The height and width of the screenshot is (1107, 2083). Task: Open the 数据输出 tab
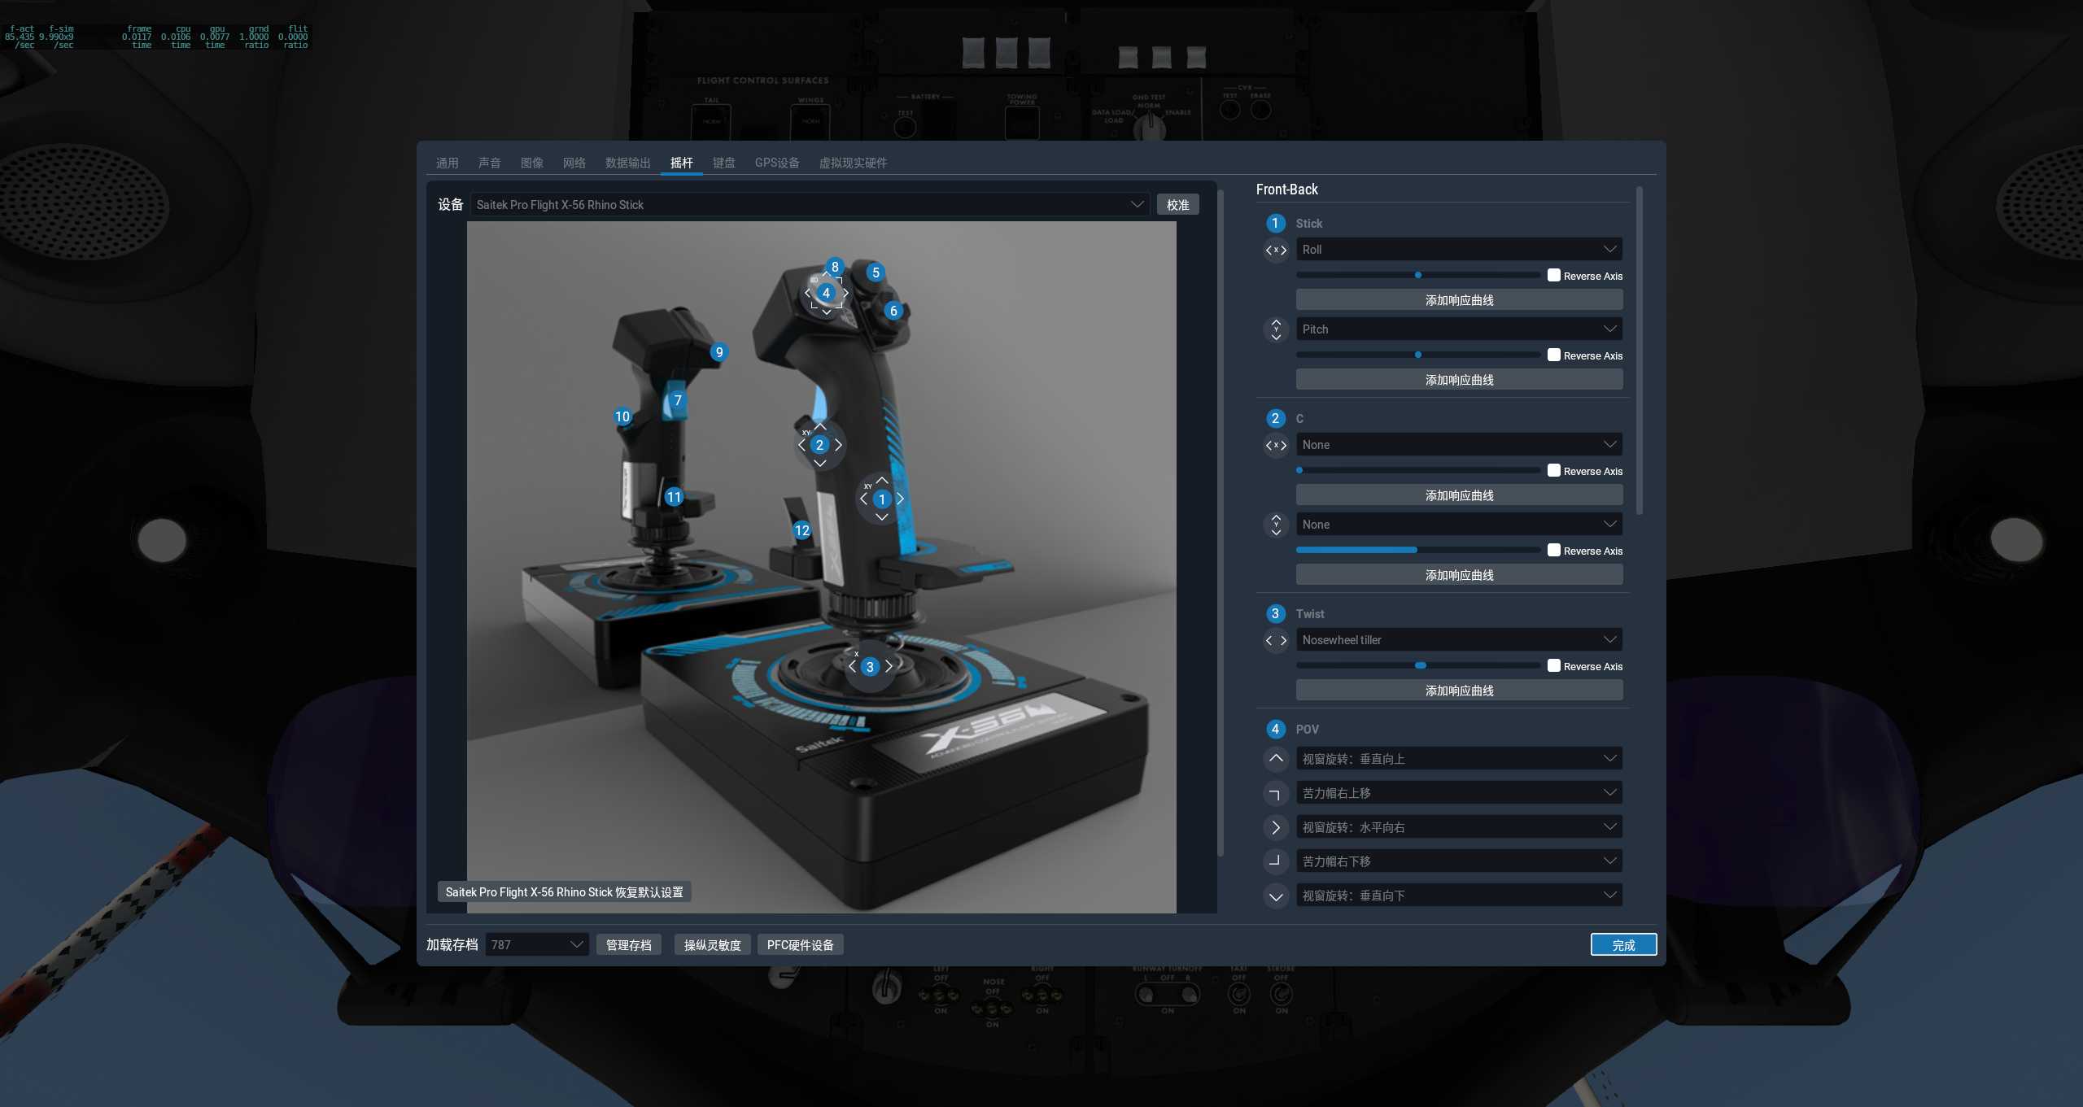pos(627,163)
